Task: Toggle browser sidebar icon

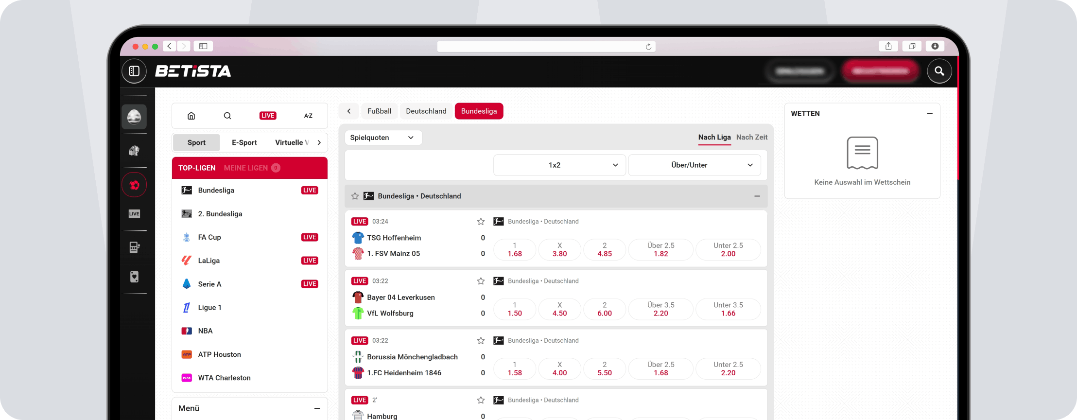Action: (x=203, y=46)
